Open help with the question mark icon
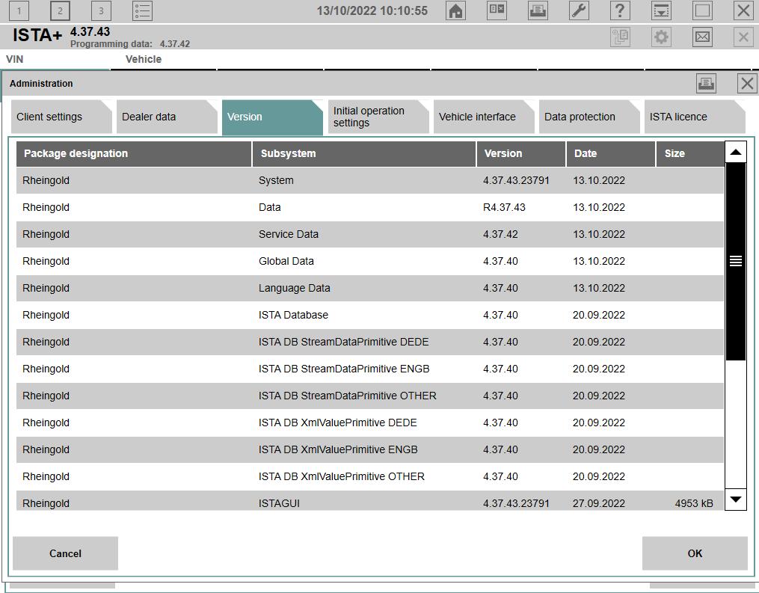This screenshot has height=593, width=759. click(x=620, y=10)
